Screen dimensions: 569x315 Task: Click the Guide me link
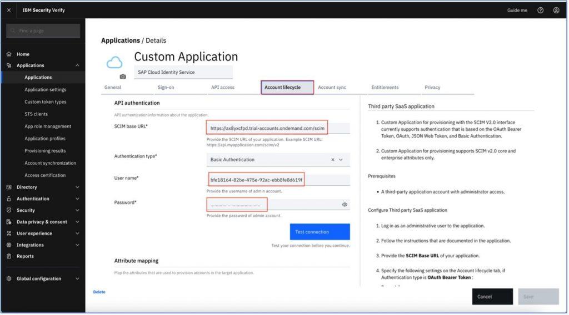517,10
